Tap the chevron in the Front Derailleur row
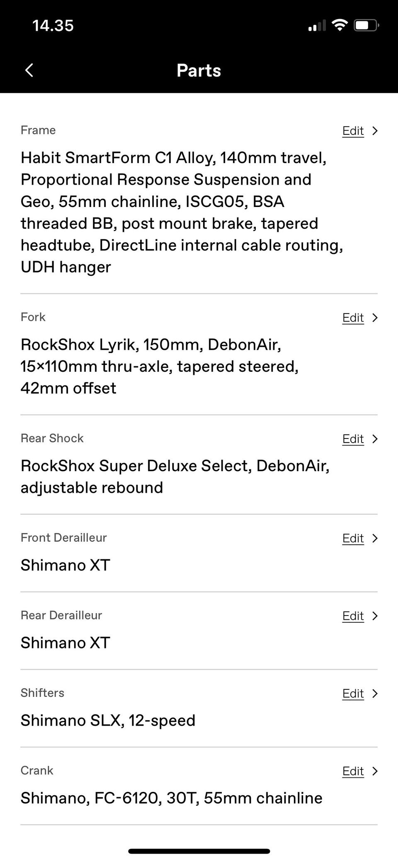This screenshot has width=398, height=862. point(375,538)
